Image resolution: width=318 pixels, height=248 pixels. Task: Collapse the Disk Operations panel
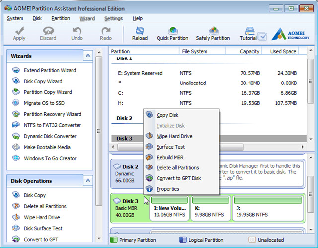click(88, 180)
